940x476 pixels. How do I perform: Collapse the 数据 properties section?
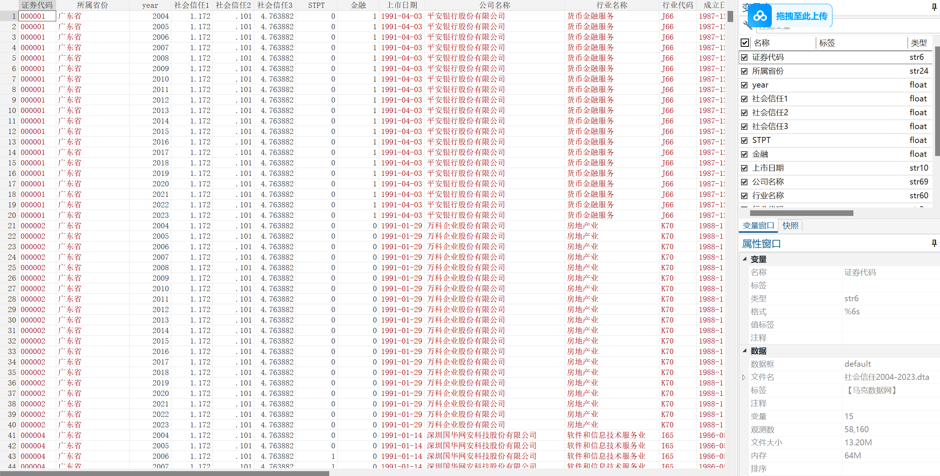745,351
